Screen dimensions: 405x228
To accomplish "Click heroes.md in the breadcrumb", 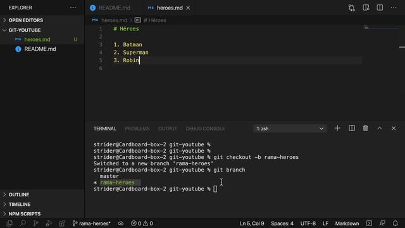I will pos(114,20).
